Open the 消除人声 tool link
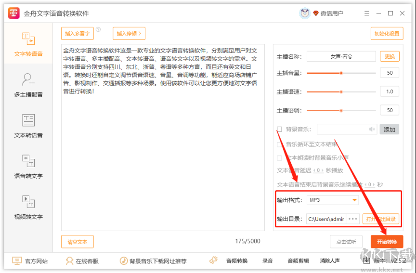416x273 pixels. [x=330, y=261]
